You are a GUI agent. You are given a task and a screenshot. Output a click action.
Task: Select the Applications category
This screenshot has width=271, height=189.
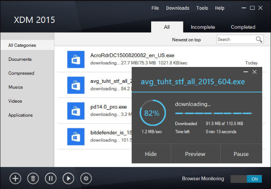click(20, 115)
